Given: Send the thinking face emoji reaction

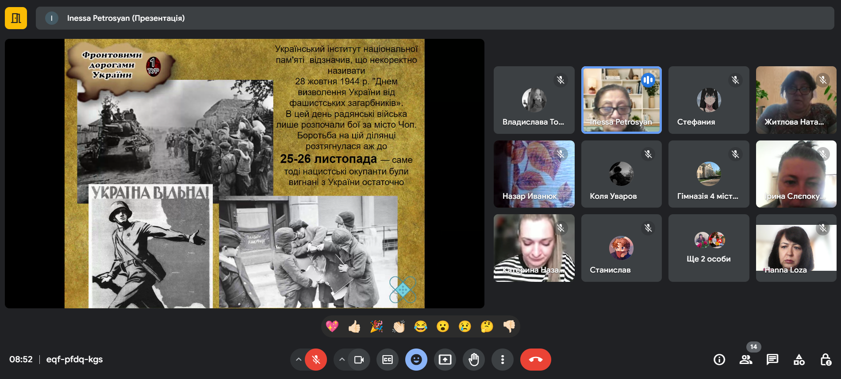Looking at the screenshot, I should [x=487, y=326].
